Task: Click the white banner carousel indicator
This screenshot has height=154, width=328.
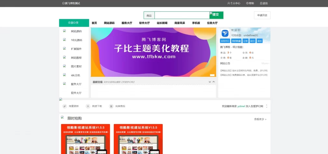Action: click(x=212, y=75)
